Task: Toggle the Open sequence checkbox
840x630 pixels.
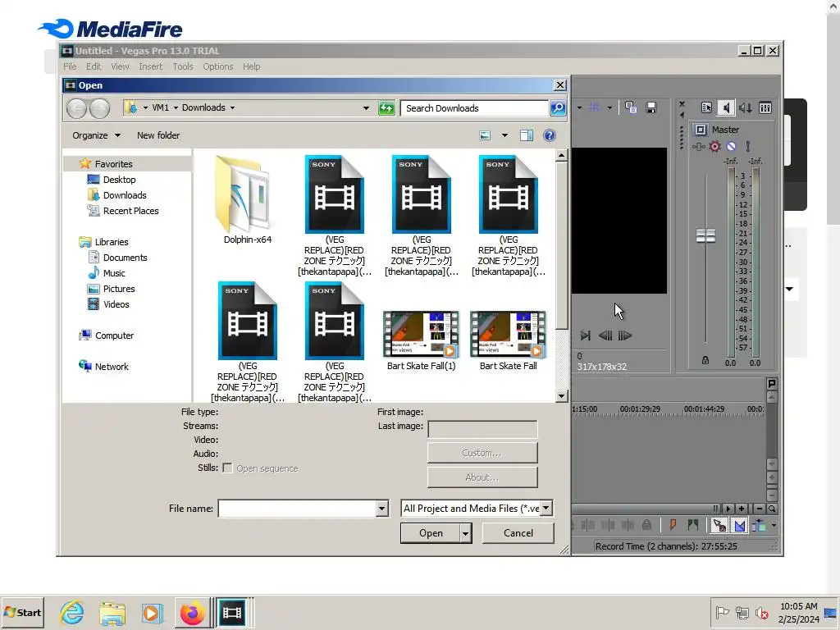Action: click(227, 468)
